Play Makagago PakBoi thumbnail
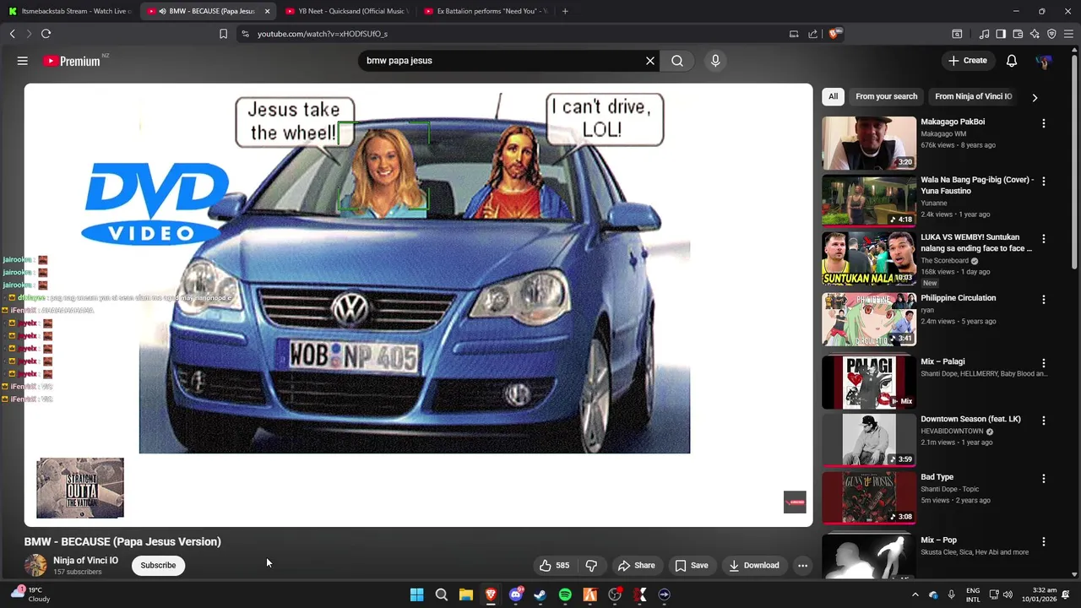 pos(869,144)
